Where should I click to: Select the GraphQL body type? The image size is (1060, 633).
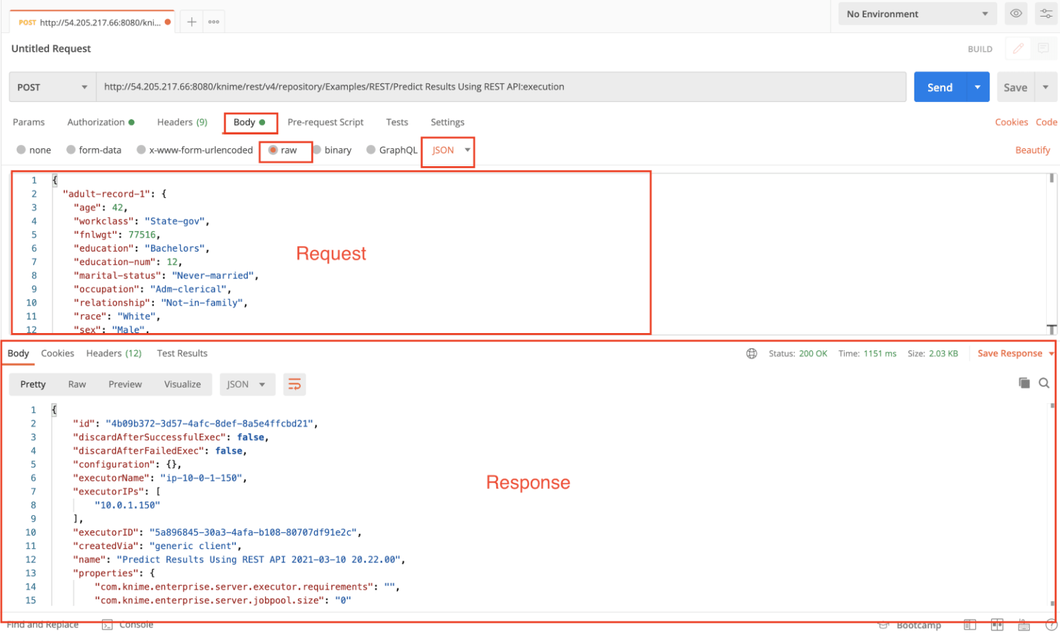click(x=391, y=150)
